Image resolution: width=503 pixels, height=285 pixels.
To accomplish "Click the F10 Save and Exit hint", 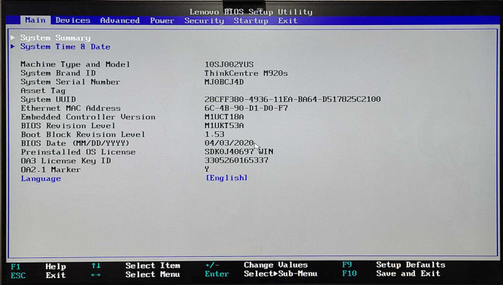I will (x=391, y=274).
